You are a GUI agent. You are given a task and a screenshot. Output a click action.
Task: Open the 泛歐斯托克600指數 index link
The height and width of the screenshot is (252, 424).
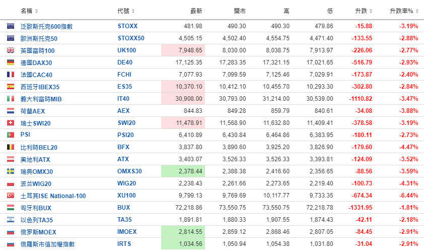[x=47, y=26]
